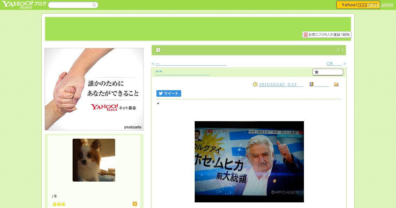
Task: Click the three stars rating icon
Action: (59, 204)
